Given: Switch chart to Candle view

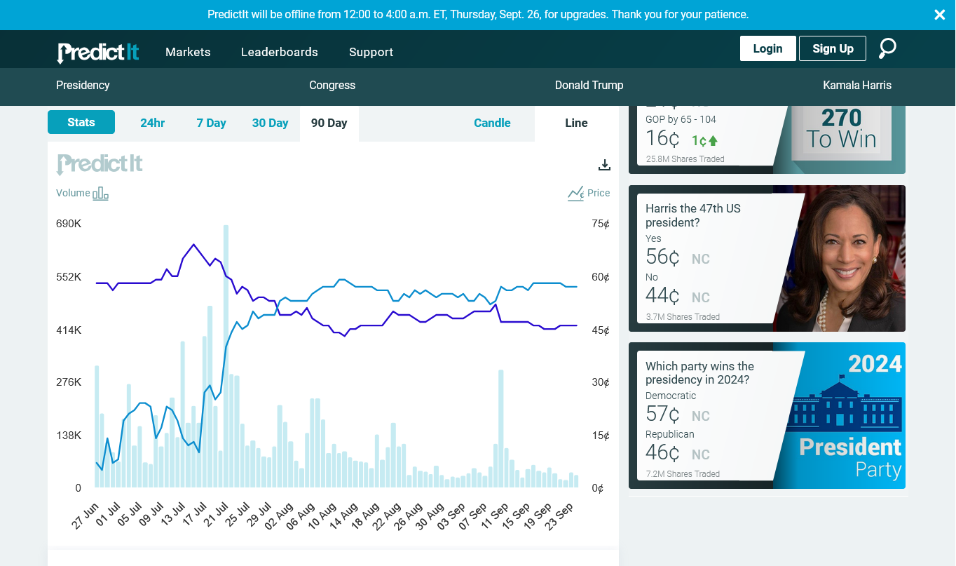Looking at the screenshot, I should (492, 123).
